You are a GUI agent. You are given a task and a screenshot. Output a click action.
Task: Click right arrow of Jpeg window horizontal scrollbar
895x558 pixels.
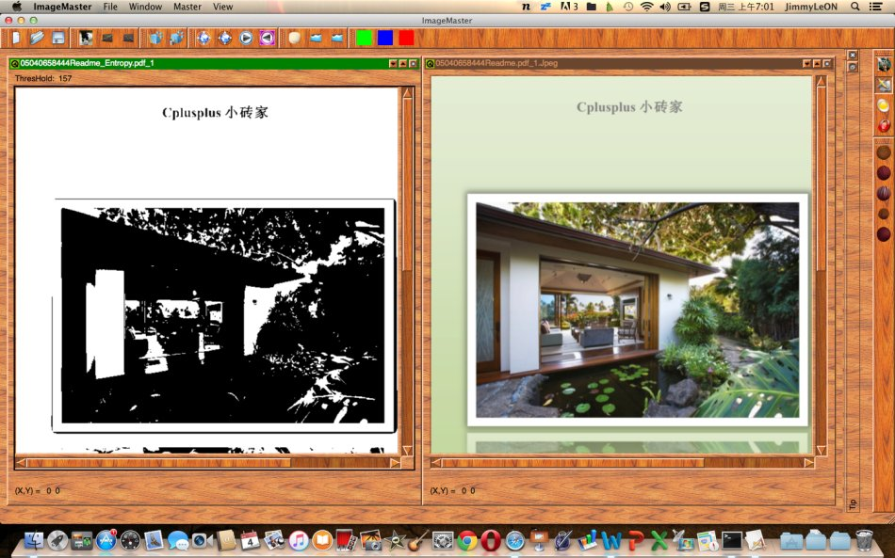[808, 462]
